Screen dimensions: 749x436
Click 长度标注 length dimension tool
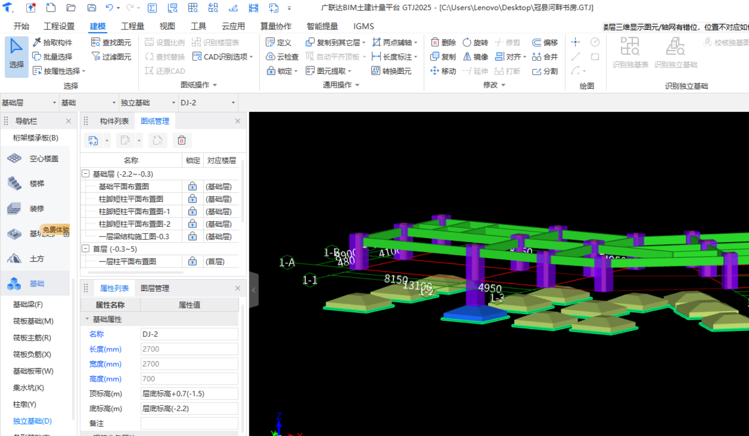394,57
